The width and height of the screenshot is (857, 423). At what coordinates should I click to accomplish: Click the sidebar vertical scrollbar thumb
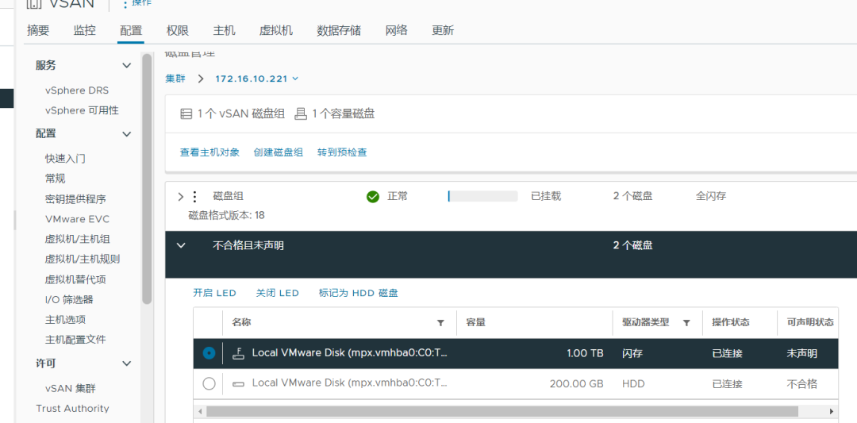(x=147, y=178)
